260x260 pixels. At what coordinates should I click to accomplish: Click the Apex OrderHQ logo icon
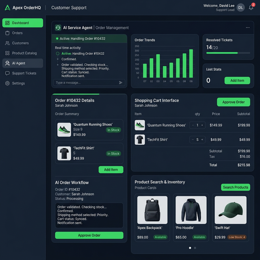(x=7, y=8)
